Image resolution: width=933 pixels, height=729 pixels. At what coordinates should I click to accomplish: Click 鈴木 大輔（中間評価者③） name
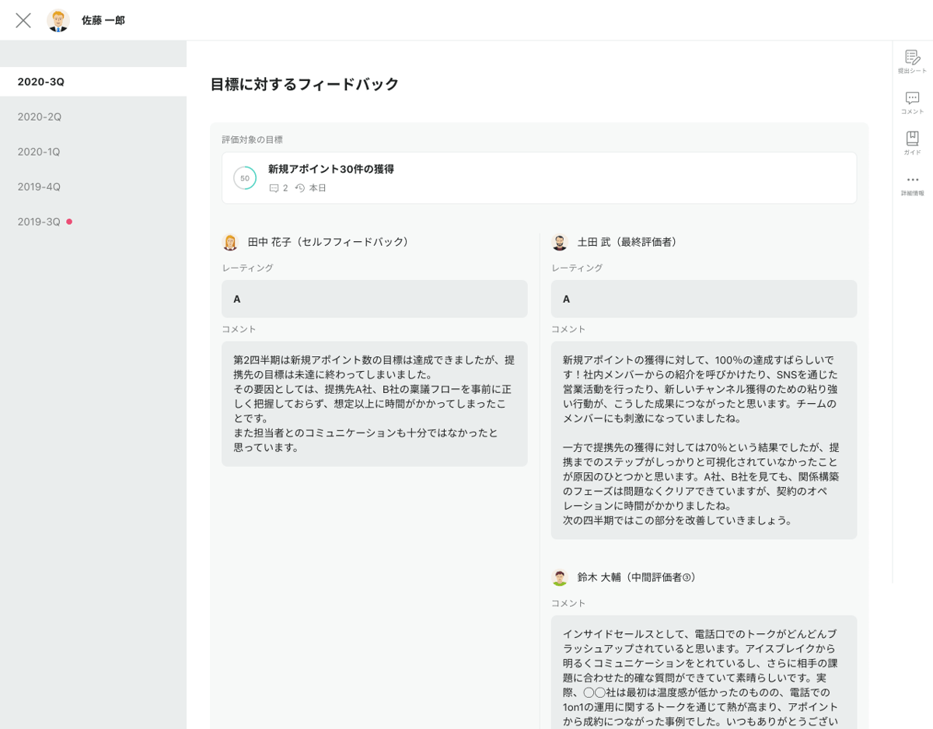(638, 577)
